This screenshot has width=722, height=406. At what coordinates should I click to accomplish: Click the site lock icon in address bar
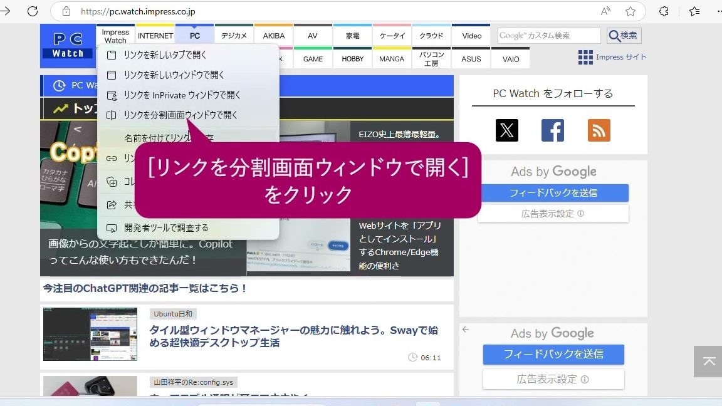pyautogui.click(x=66, y=11)
